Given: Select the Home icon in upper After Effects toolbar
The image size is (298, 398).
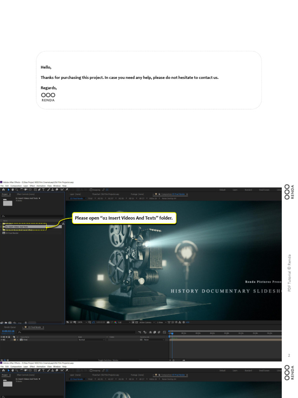Looking at the screenshot, I should click(3, 190).
